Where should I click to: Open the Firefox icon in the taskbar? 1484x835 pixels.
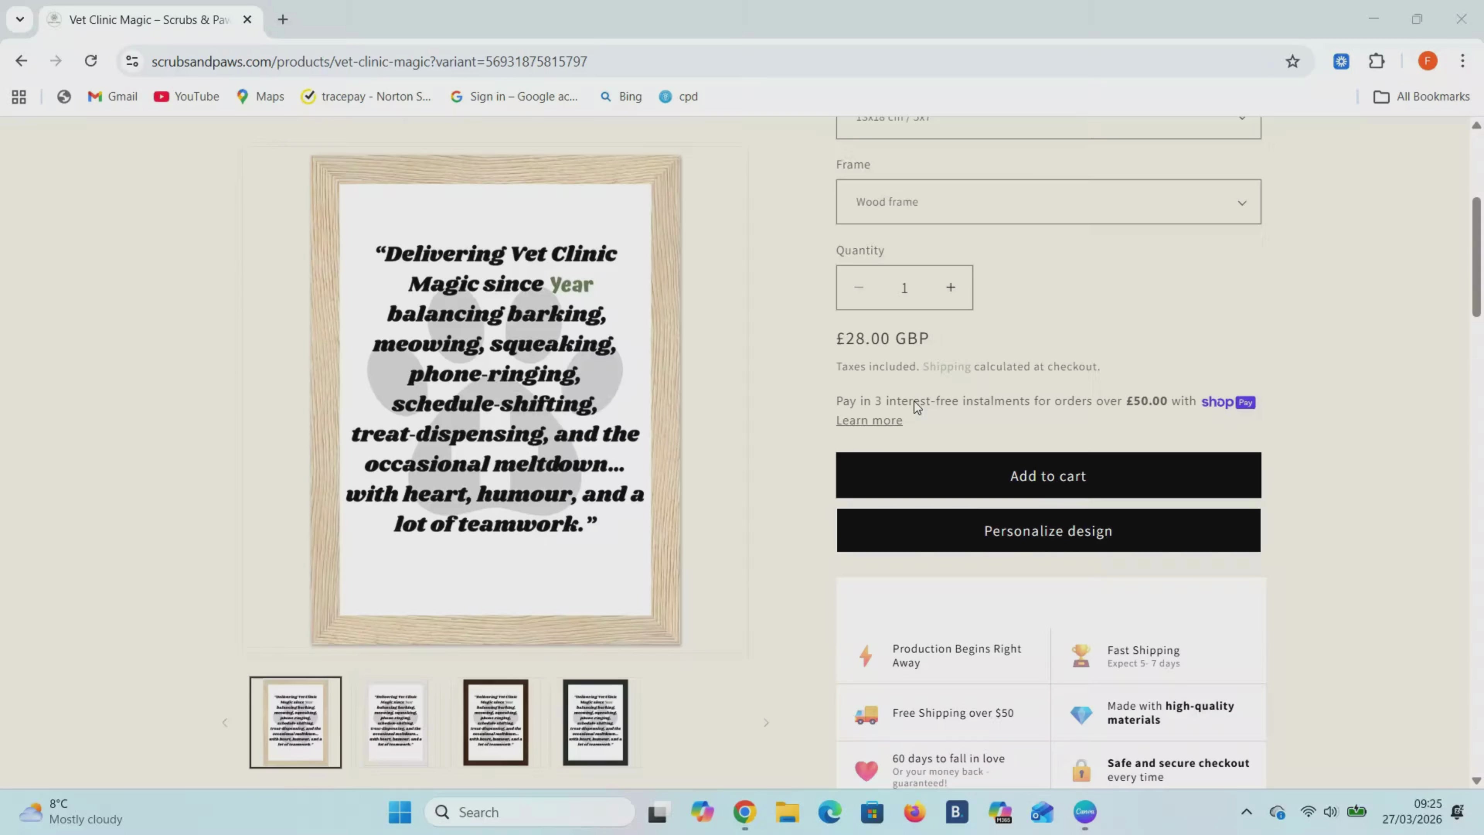pos(914,812)
